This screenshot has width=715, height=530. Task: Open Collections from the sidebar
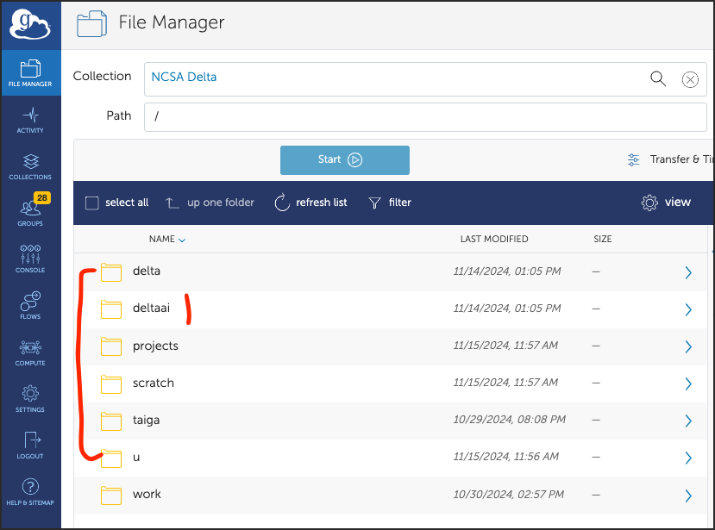tap(30, 165)
